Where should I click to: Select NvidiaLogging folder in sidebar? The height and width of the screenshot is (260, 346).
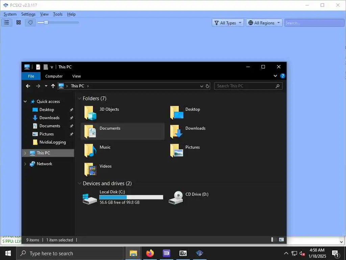(x=52, y=142)
